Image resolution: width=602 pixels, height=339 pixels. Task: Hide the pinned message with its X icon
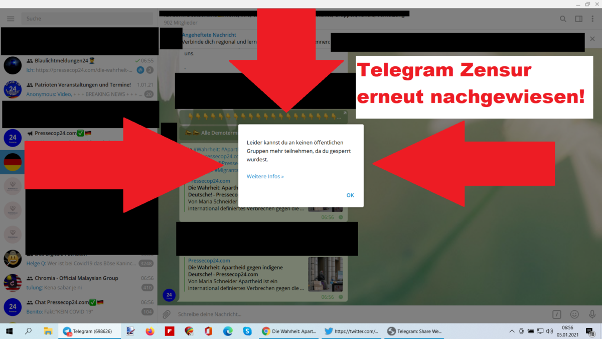click(x=592, y=39)
